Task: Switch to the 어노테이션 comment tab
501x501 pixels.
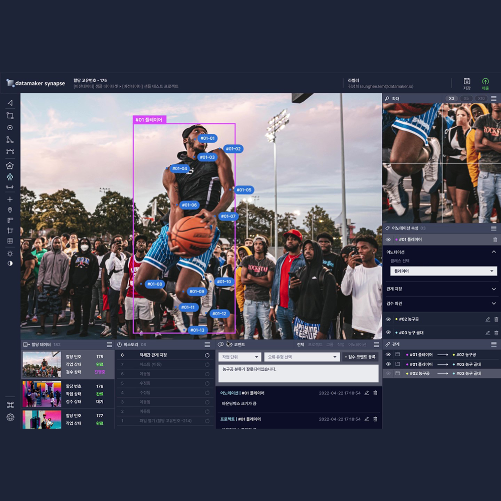Action: point(357,345)
